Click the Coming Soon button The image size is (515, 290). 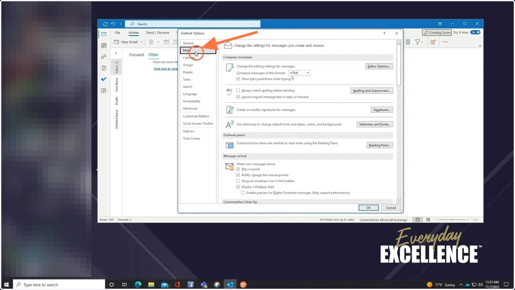pyautogui.click(x=437, y=32)
